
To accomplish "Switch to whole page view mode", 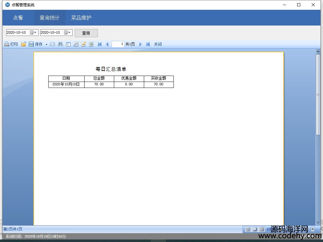I will (x=255, y=229).
